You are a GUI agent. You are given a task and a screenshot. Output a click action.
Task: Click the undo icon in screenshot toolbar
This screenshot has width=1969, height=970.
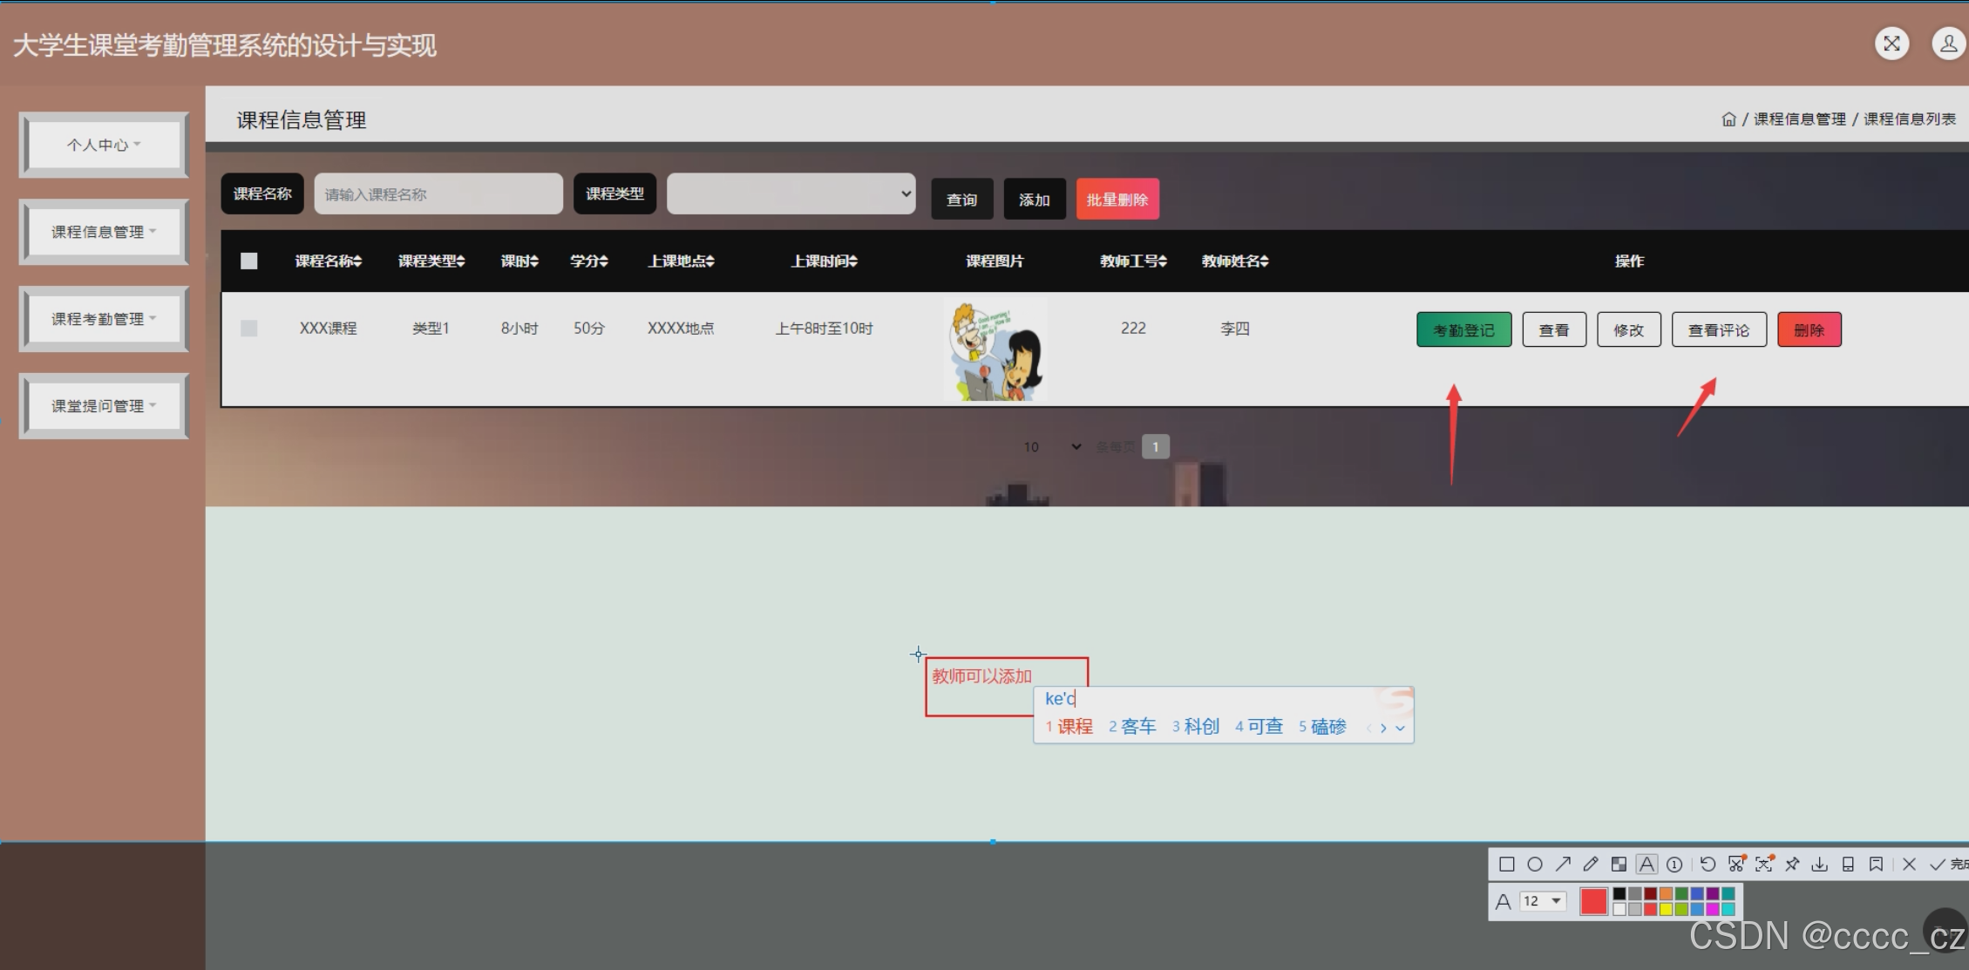1708,865
